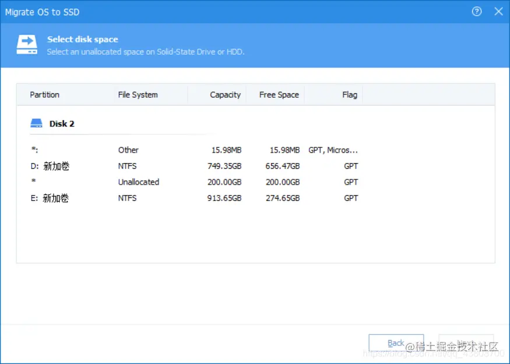Close the Migrate OS to SSD dialog
Image resolution: width=510 pixels, height=364 pixels.
point(498,12)
